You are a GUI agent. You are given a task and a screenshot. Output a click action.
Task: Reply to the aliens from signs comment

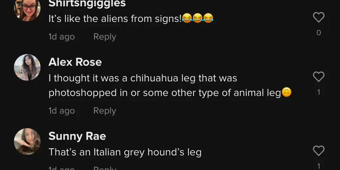click(105, 37)
